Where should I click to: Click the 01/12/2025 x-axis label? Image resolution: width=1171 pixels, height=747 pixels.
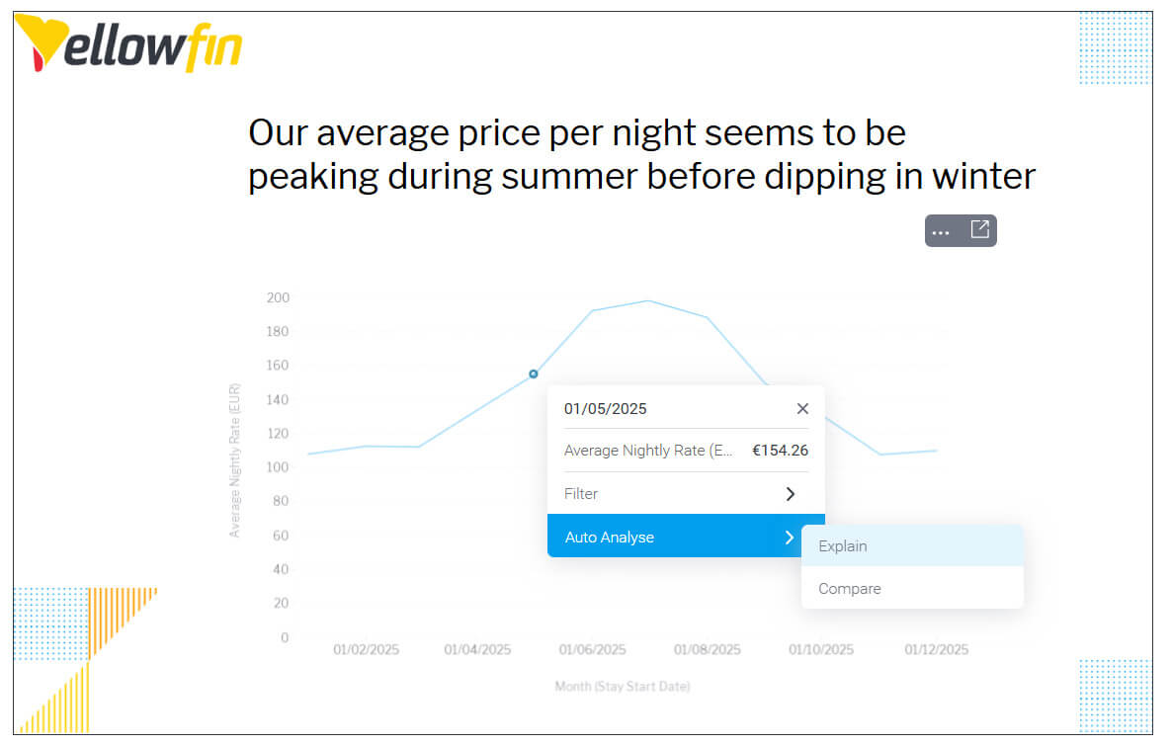click(937, 650)
